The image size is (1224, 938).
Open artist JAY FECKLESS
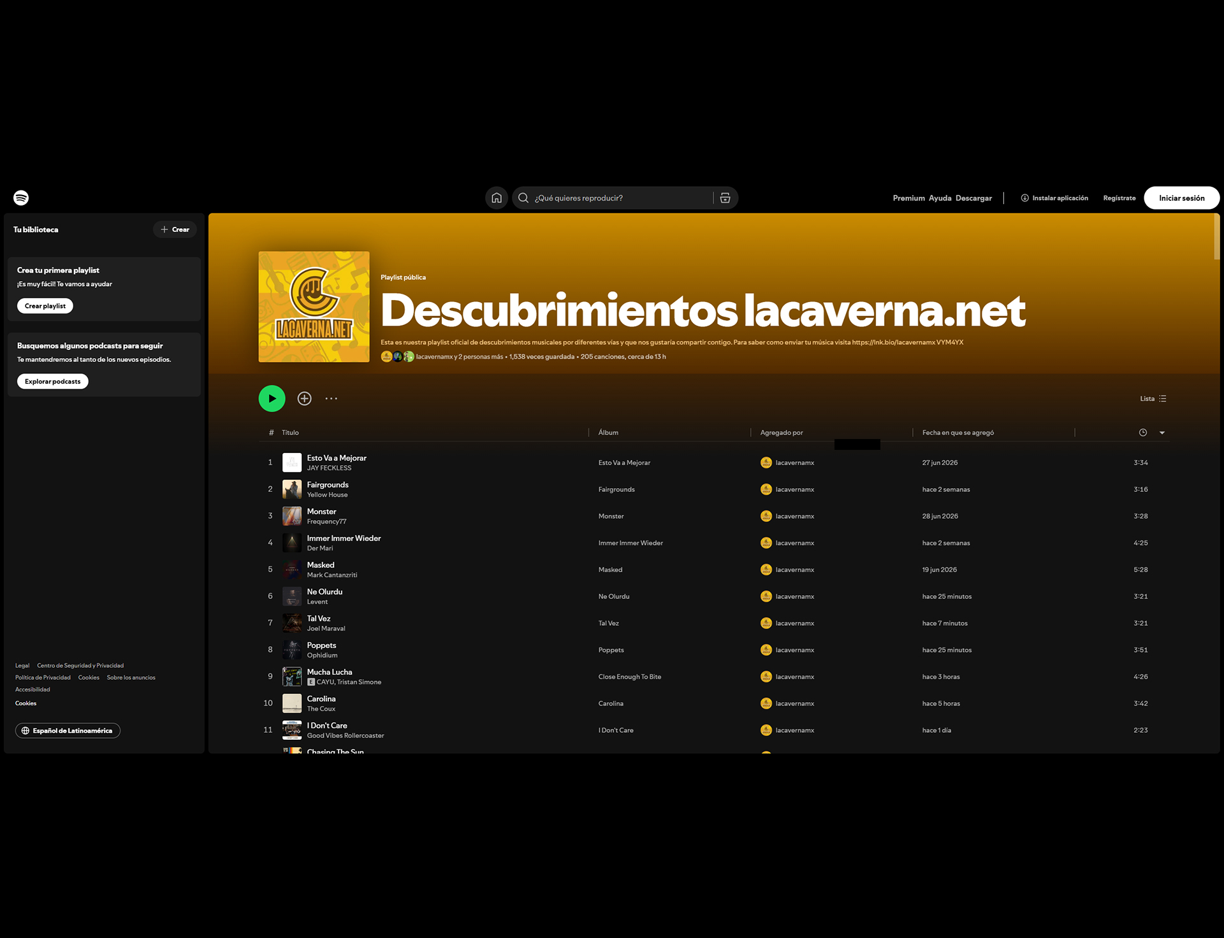[329, 468]
